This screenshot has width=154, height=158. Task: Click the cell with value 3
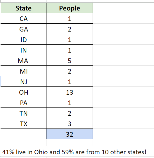(70, 124)
